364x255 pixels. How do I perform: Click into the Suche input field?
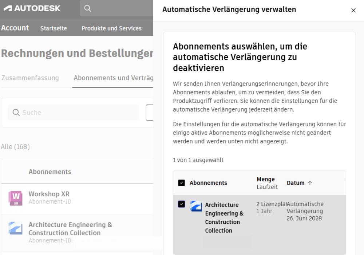tap(74, 113)
